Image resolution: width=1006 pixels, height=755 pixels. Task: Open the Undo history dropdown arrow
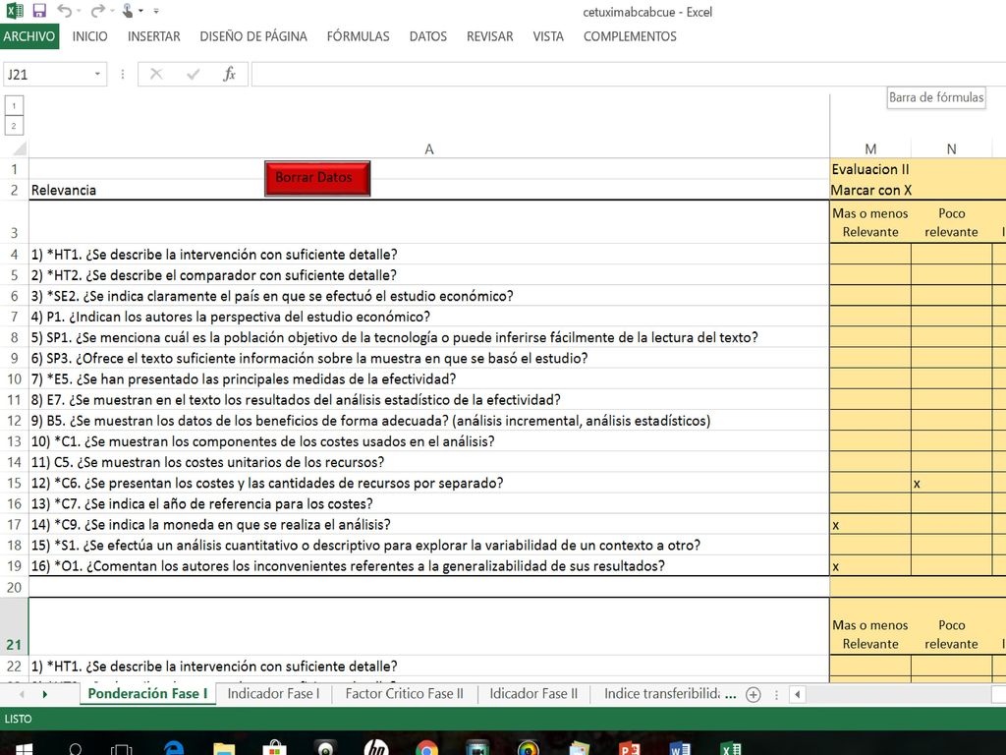pyautogui.click(x=79, y=11)
